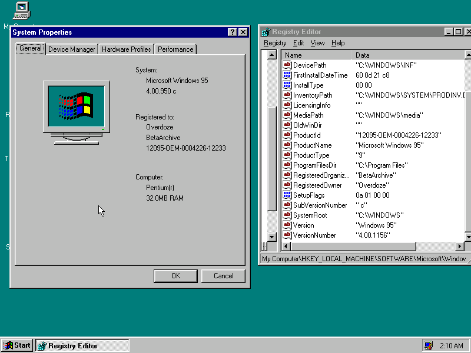This screenshot has height=353, width=471.
Task: Select the string icon next to ProductName
Action: click(x=287, y=145)
